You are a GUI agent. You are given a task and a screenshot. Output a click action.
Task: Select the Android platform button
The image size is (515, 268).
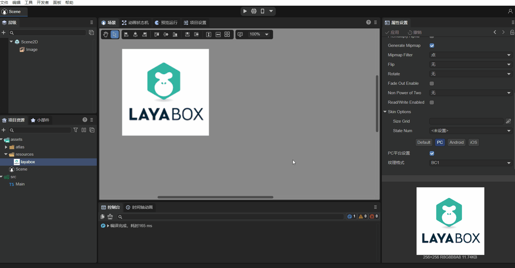pos(456,142)
